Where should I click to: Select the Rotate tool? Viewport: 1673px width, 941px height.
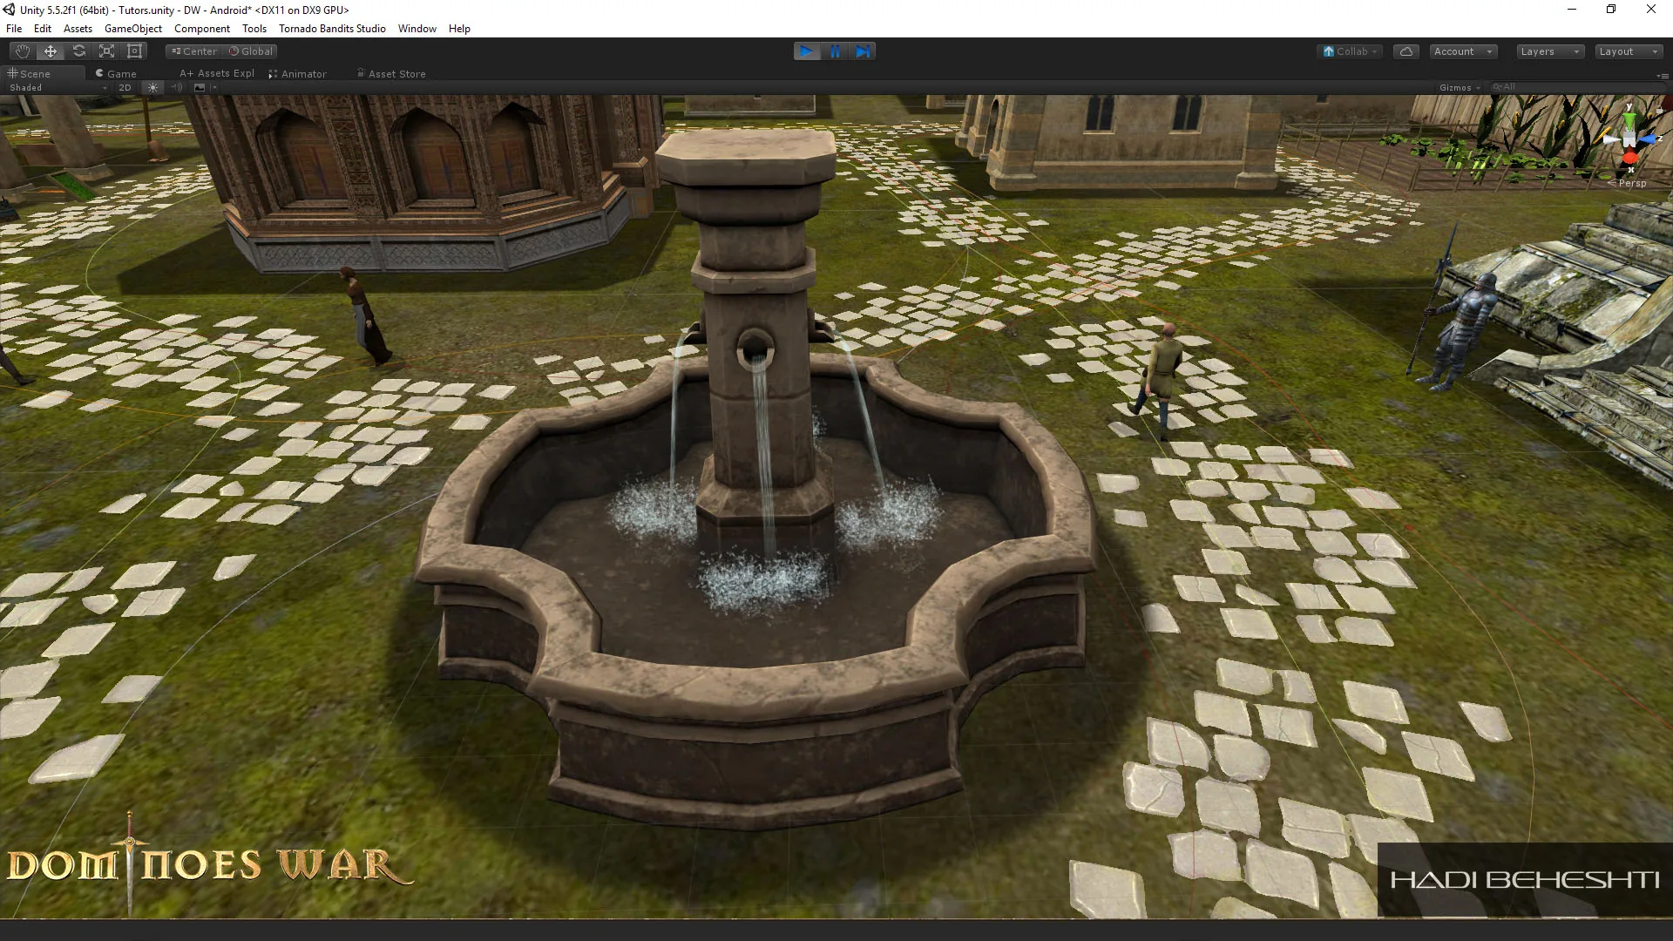(78, 51)
